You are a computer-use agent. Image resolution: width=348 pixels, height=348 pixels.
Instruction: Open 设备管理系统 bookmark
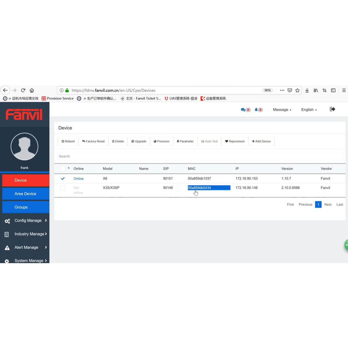point(213,98)
